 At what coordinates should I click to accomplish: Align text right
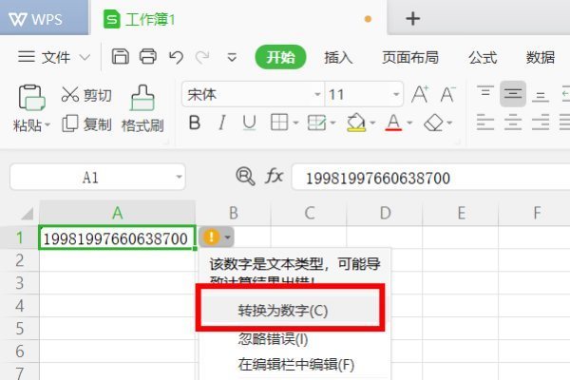541,123
